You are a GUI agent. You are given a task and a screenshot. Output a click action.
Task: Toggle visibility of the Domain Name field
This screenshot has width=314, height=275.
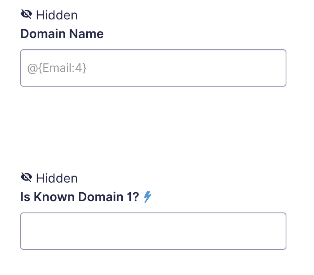pos(26,14)
